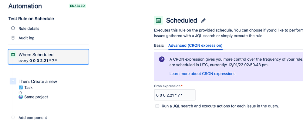303x124 pixels.
Task: Enable Run a JQL search checkbox
Action: 157,106
